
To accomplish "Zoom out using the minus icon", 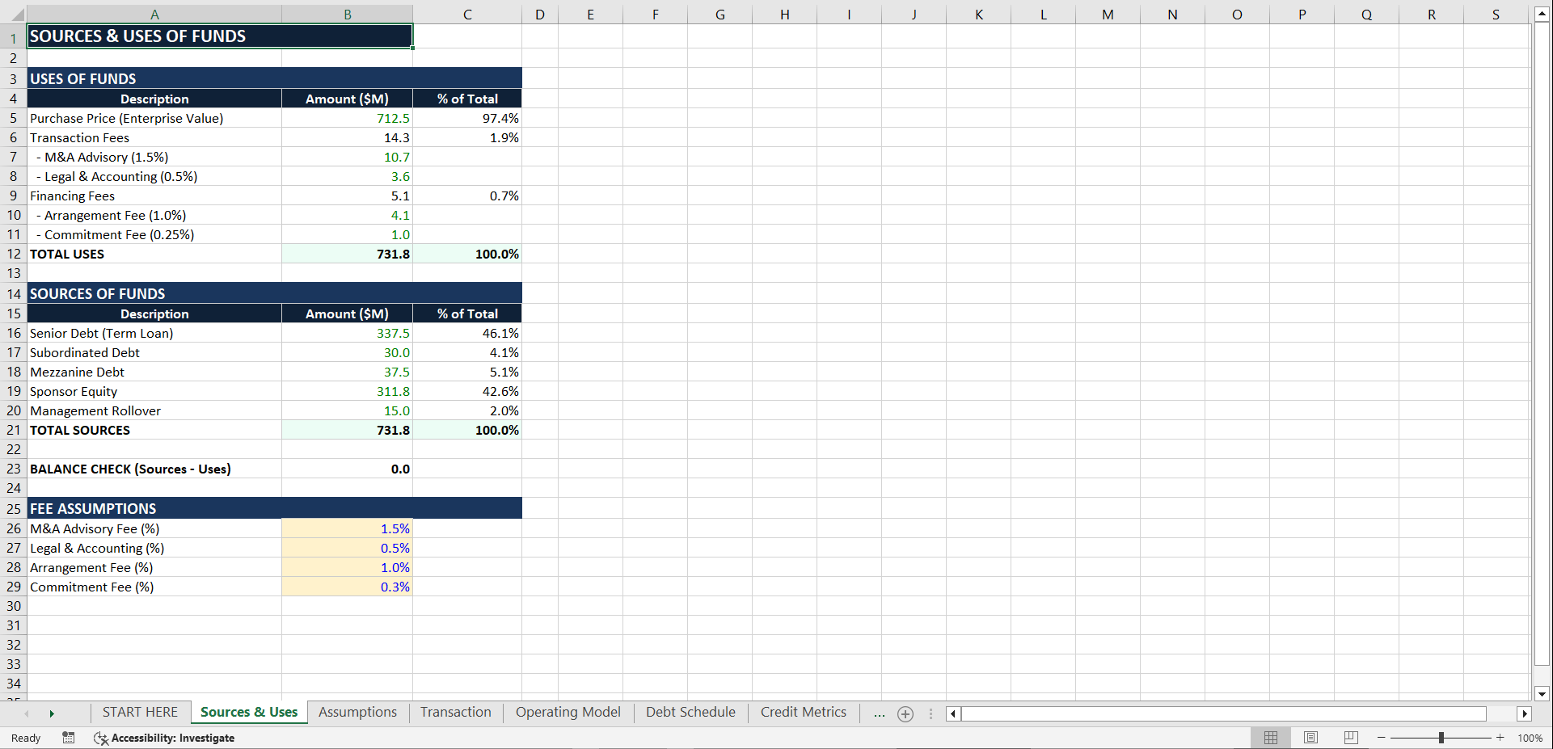I will [1382, 738].
